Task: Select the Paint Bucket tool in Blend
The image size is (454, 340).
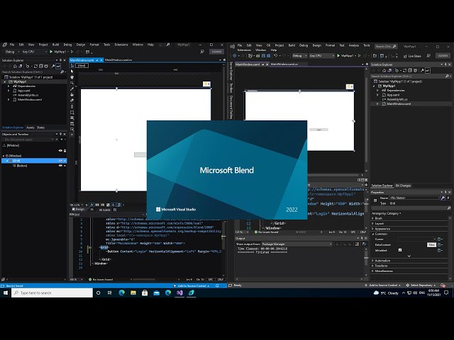Action: click(x=72, y=95)
